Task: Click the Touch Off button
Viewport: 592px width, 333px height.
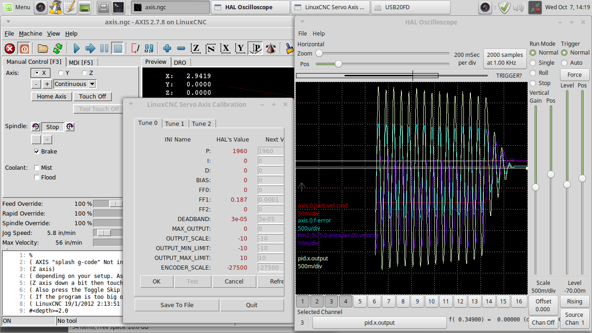Action: tap(92, 96)
